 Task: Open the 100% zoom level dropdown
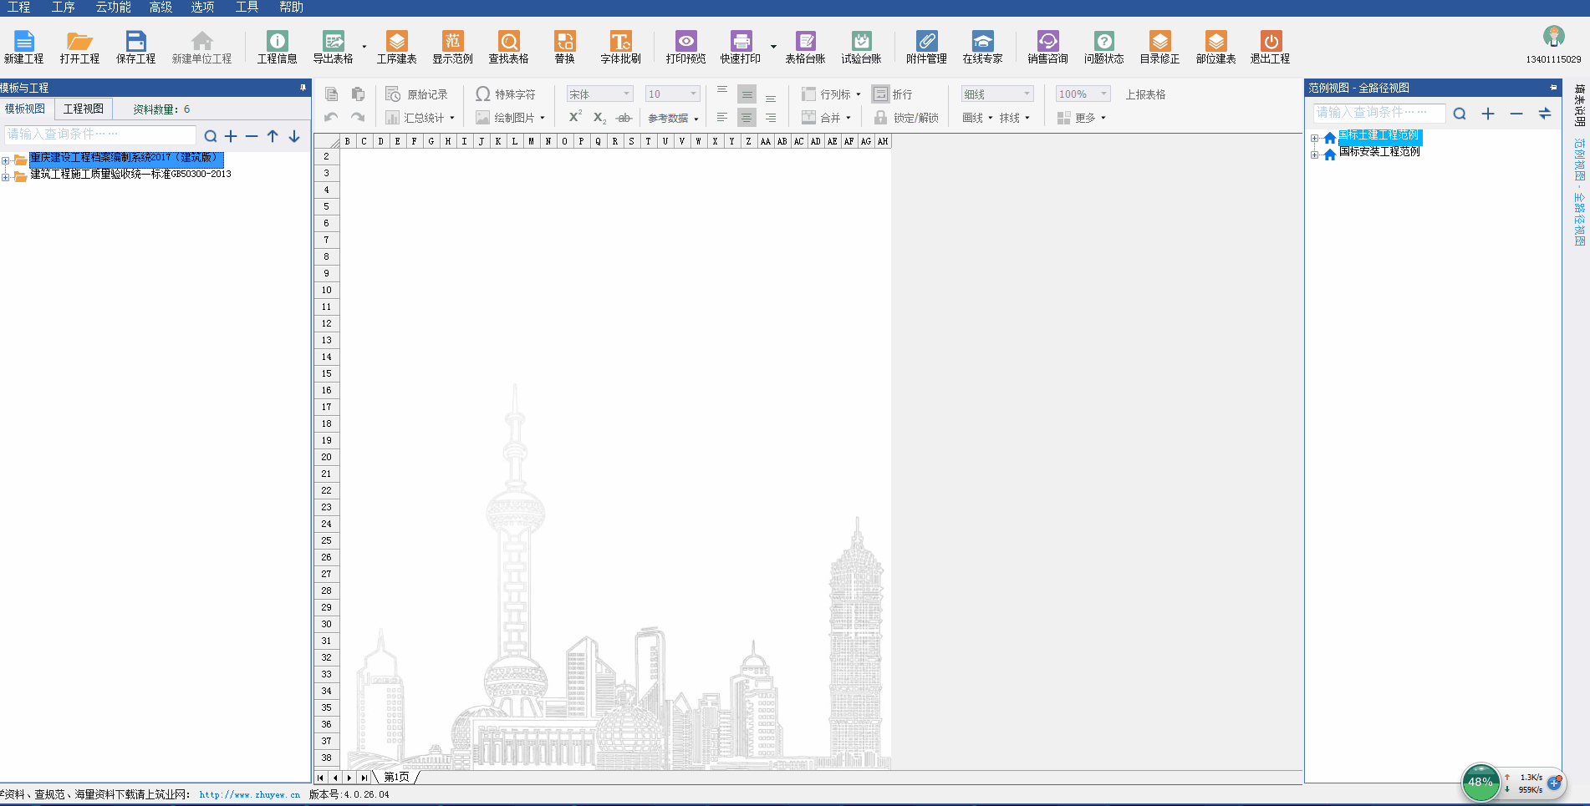[x=1082, y=94]
